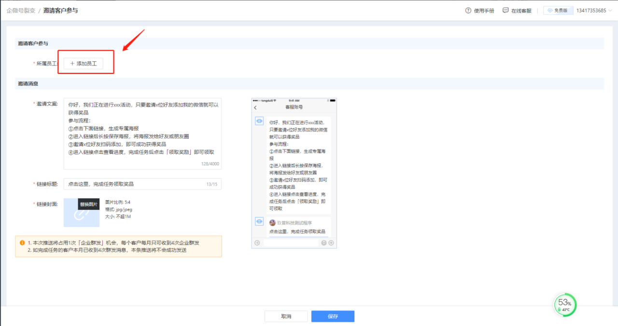Click the 企微号裂变 breadcrumb
Screen dimensions: 618x326
20,10
